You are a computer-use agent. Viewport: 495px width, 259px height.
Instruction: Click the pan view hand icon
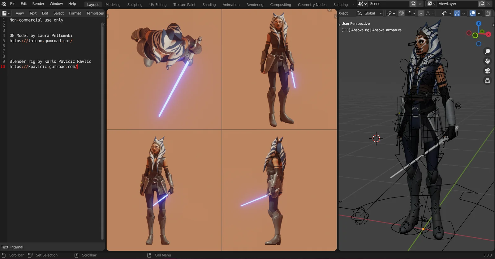[488, 61]
